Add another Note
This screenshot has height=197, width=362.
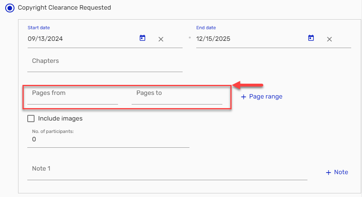(337, 172)
